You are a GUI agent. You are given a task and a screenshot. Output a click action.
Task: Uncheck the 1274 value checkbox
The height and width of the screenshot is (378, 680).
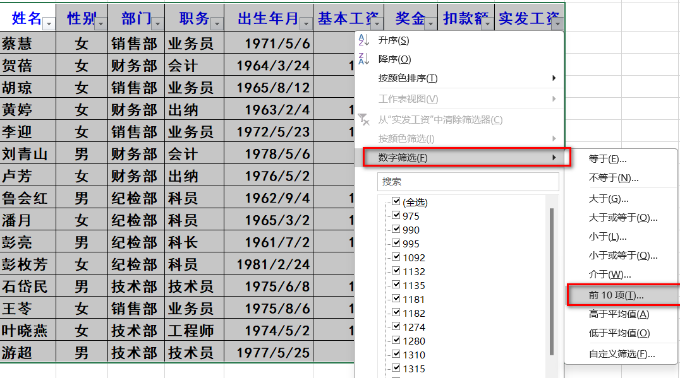(x=396, y=327)
